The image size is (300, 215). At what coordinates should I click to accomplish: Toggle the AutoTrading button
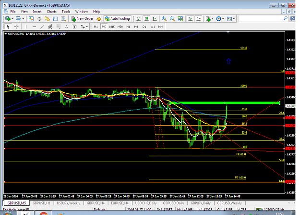118,19
